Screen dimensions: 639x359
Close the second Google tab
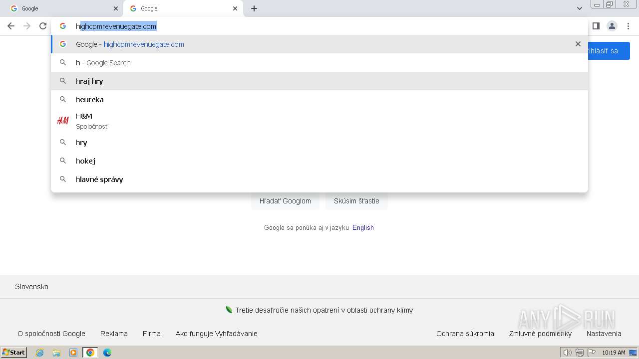pos(235,8)
